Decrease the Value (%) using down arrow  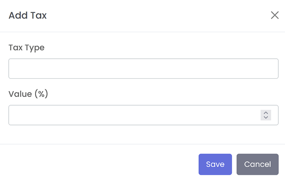tap(266, 118)
